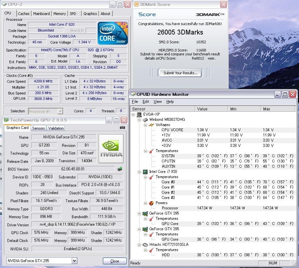Click the second GeForce GTX 295 card icon
The image size is (299, 268).
(145, 229)
